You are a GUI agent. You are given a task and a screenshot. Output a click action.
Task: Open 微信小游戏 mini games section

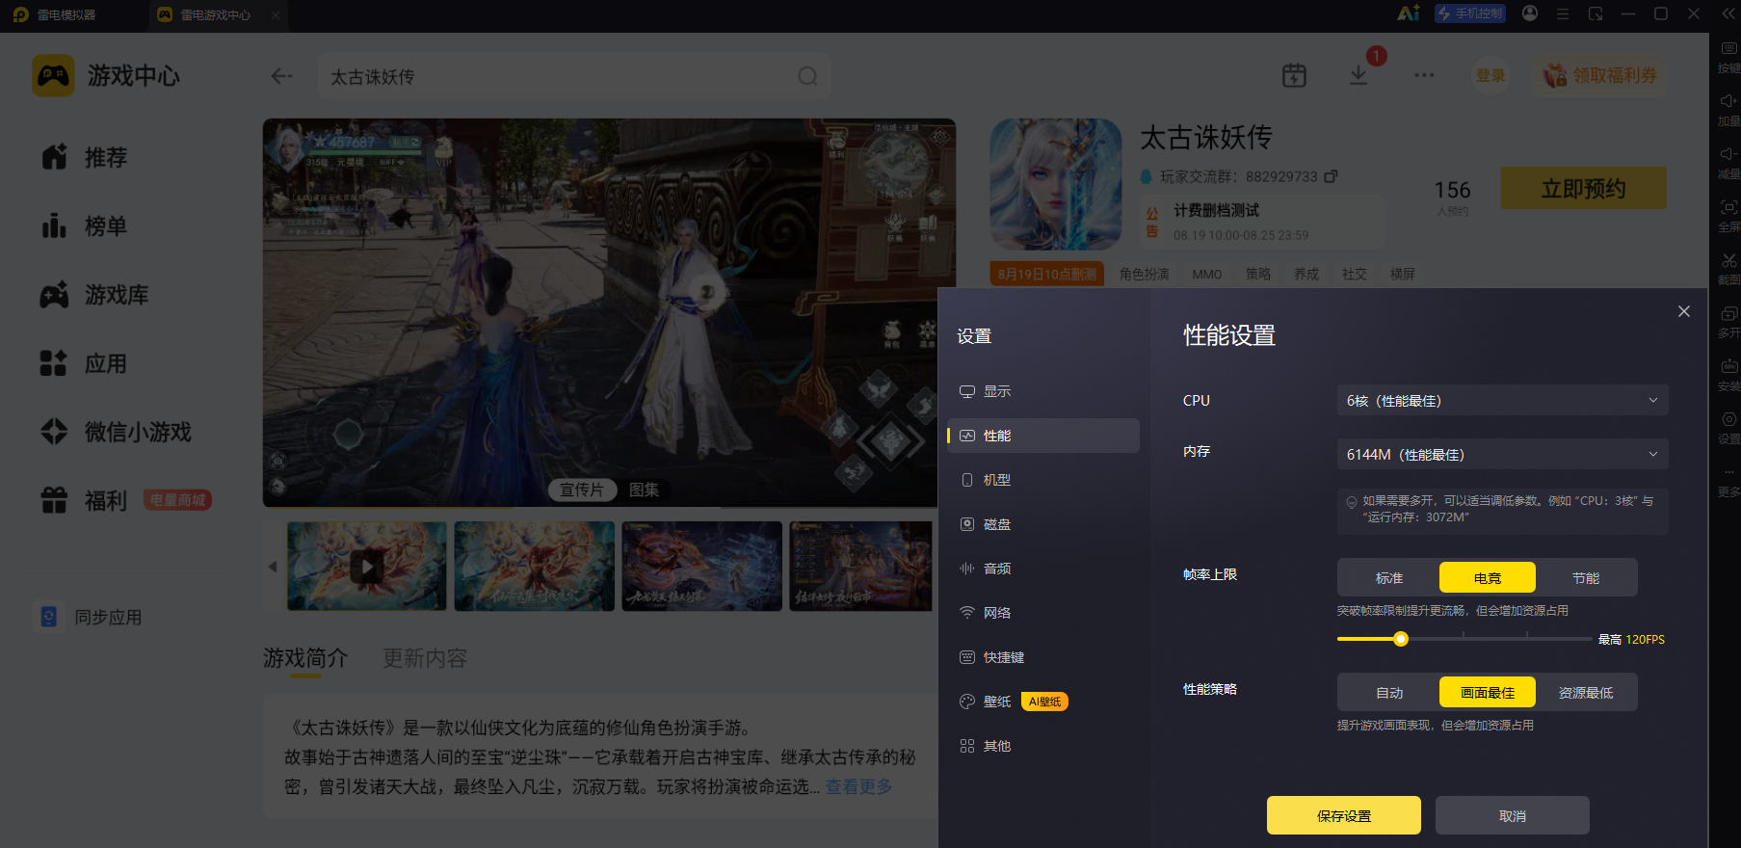point(116,432)
